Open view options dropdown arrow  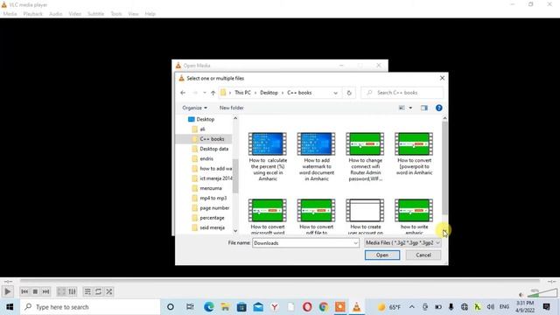tap(410, 108)
